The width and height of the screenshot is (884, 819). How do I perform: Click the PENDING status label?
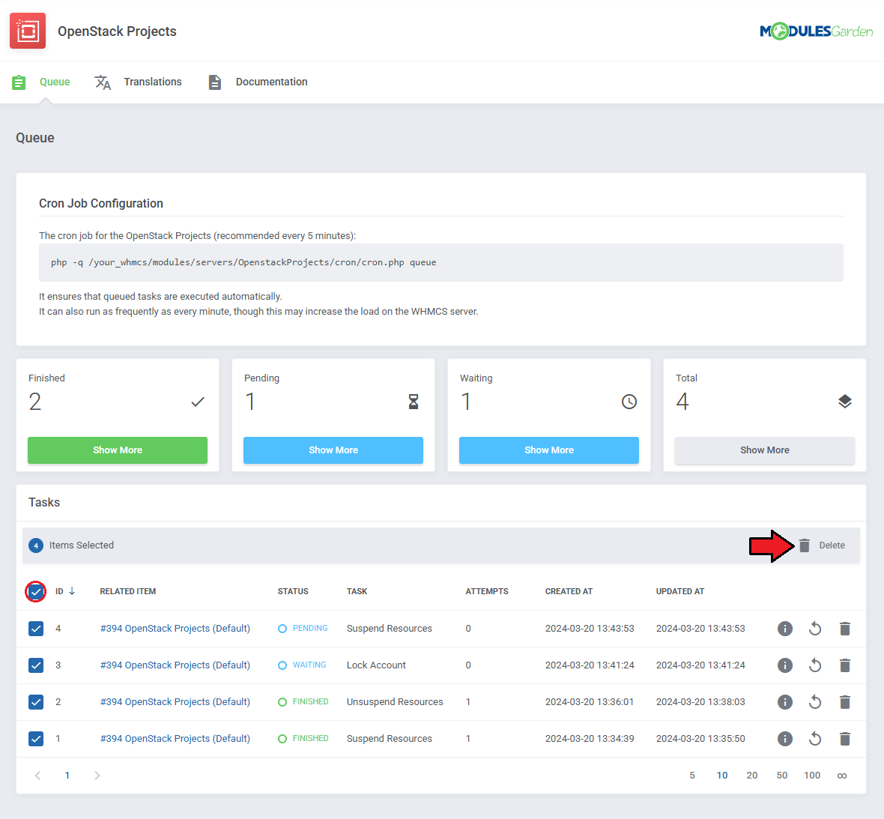coord(310,628)
